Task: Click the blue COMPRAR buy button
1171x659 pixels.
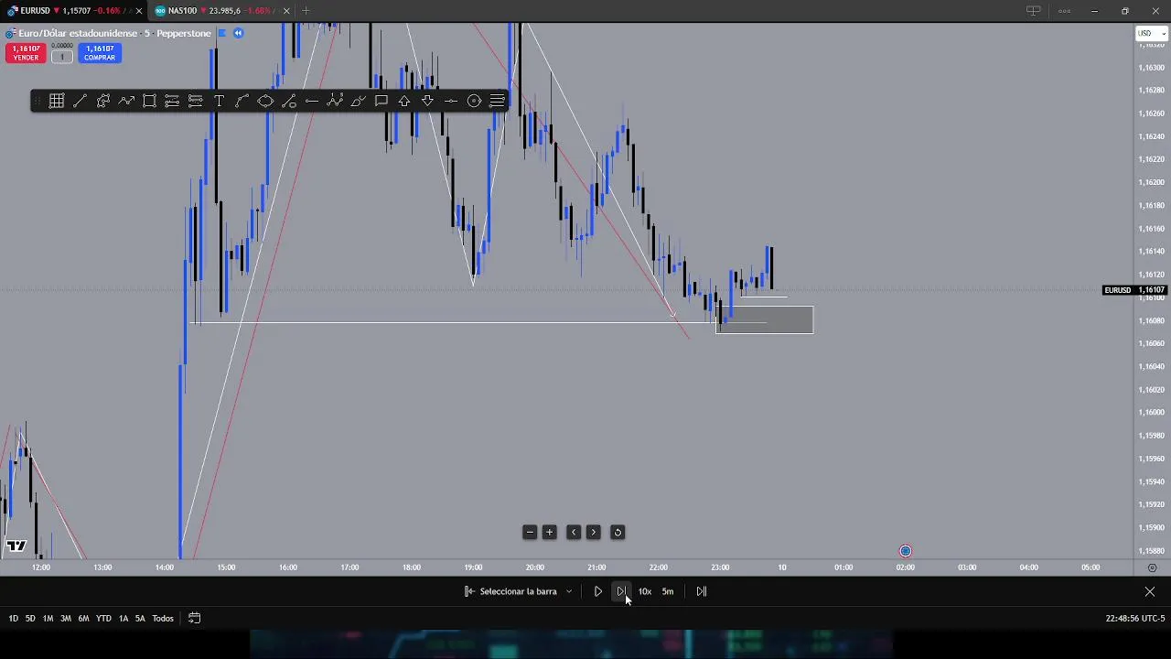Action: coord(100,53)
